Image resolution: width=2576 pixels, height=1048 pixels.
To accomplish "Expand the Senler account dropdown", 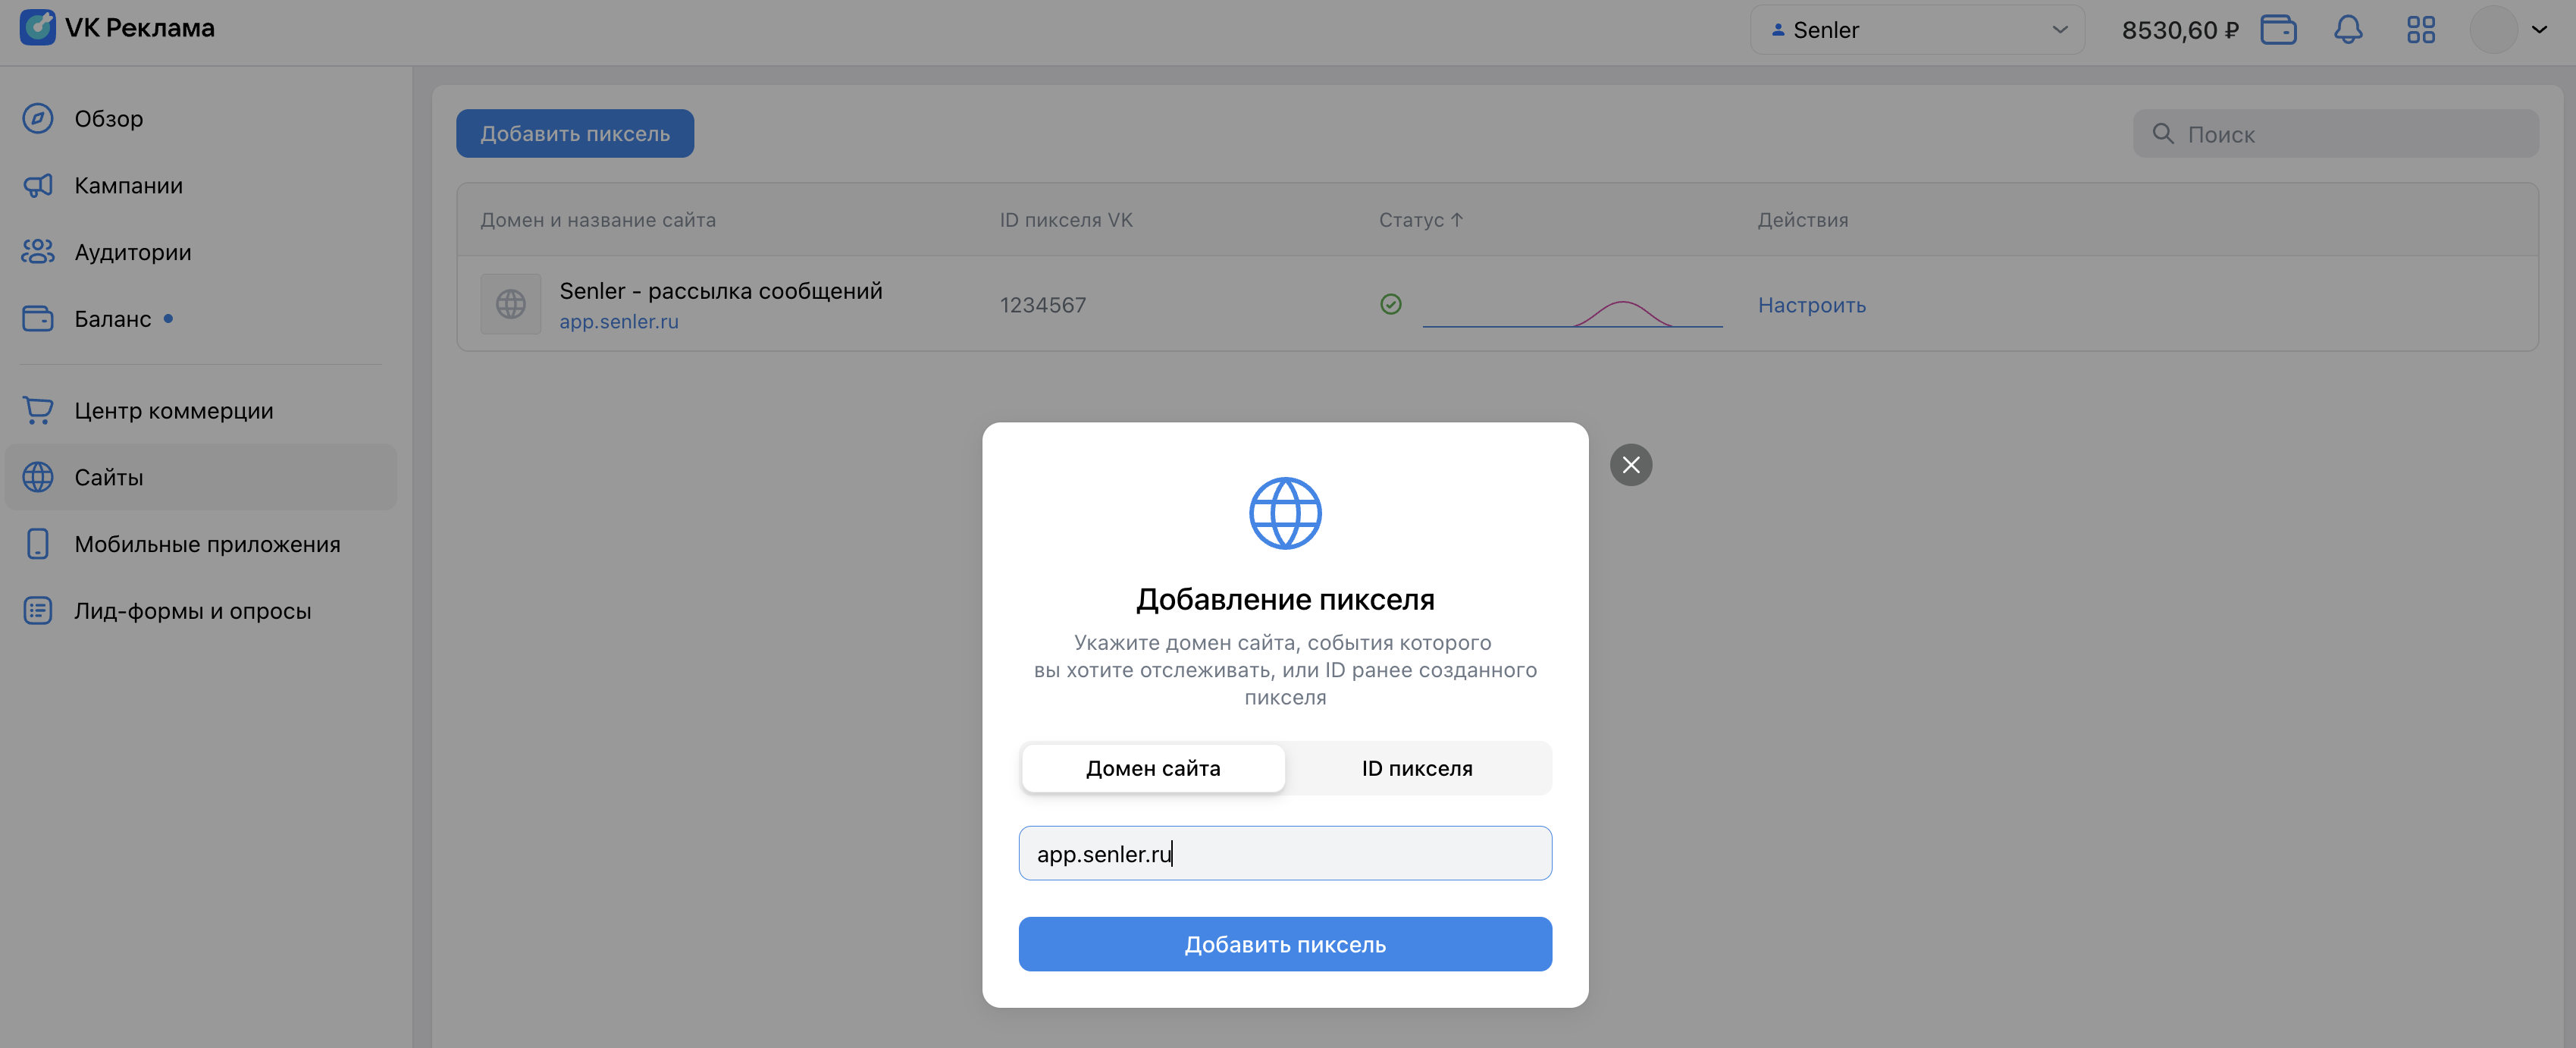I will click(1917, 30).
